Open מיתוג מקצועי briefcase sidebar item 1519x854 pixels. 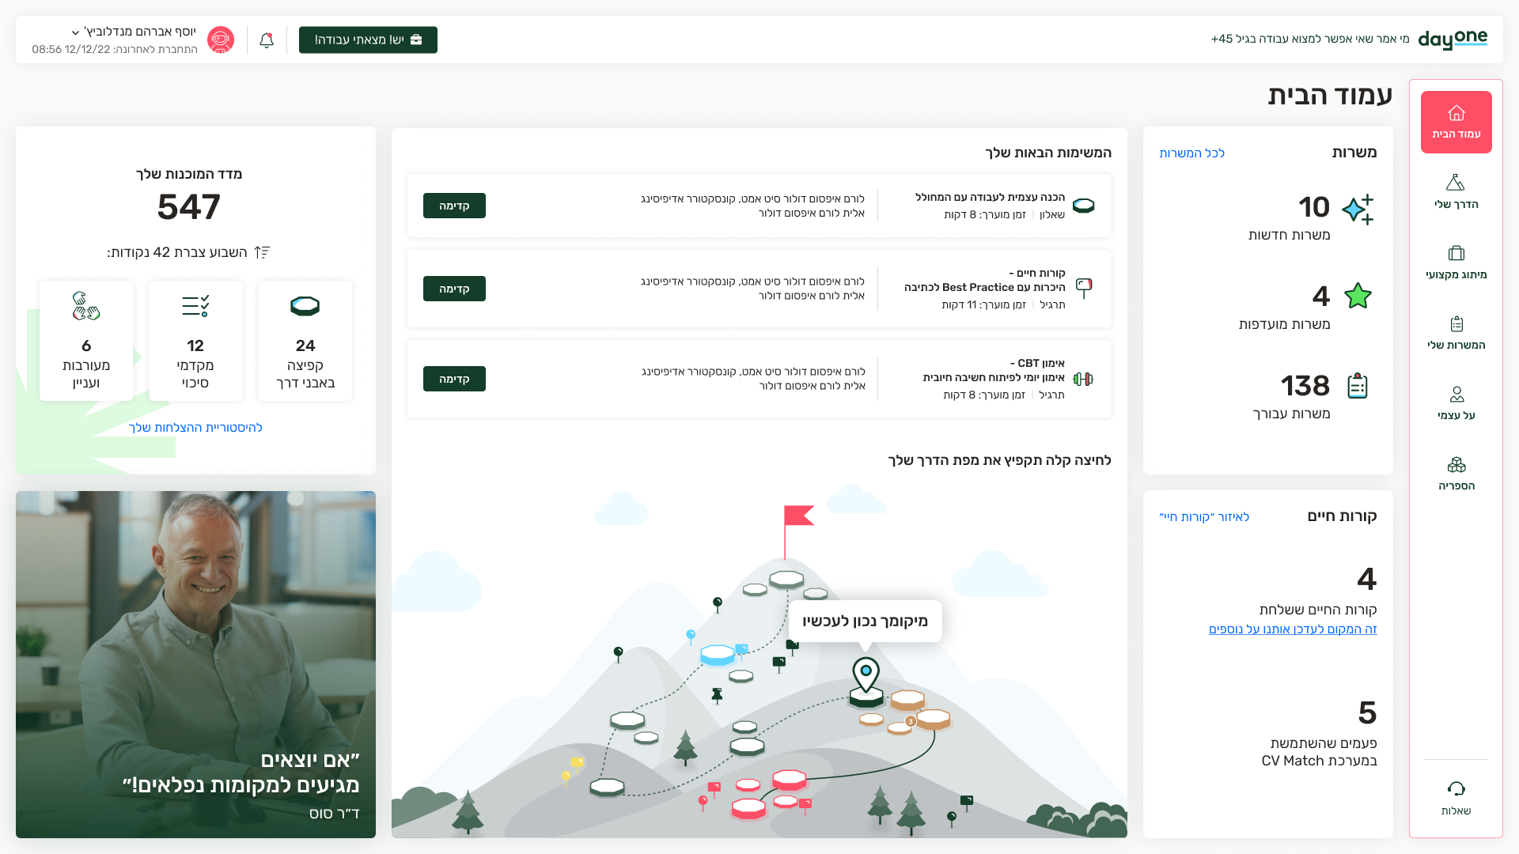[1456, 262]
